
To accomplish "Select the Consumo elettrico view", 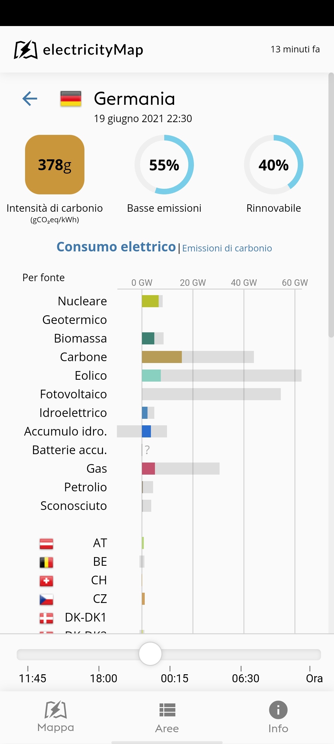I will (116, 247).
